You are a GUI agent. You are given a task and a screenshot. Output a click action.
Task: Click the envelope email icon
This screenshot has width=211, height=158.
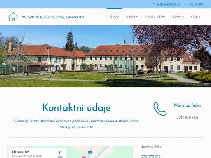click(153, 4)
